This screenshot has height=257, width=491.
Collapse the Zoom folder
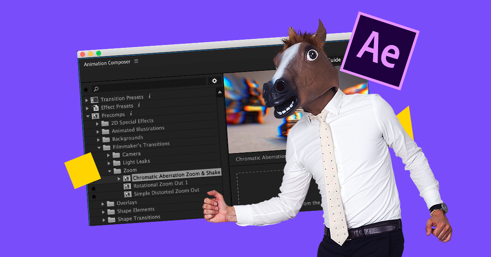click(110, 171)
